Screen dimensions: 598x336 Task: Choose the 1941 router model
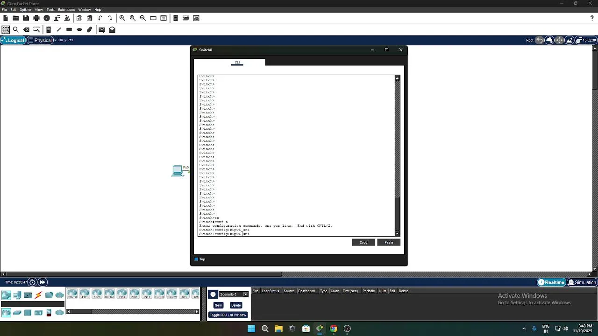(x=122, y=294)
